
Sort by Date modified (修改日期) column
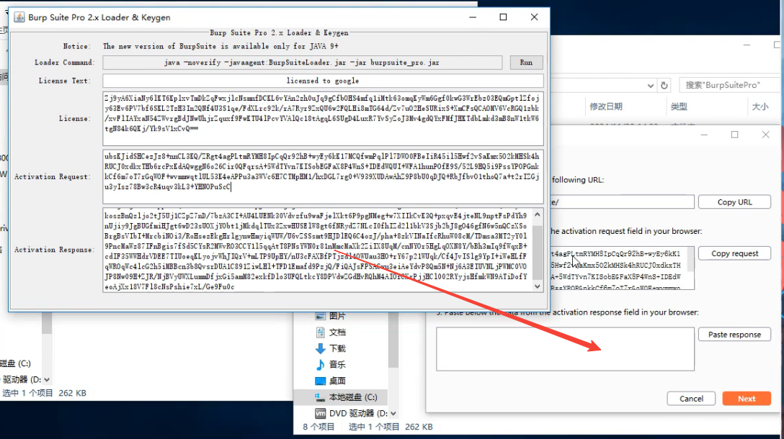605,107
